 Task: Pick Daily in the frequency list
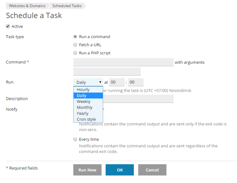[x=82, y=96]
